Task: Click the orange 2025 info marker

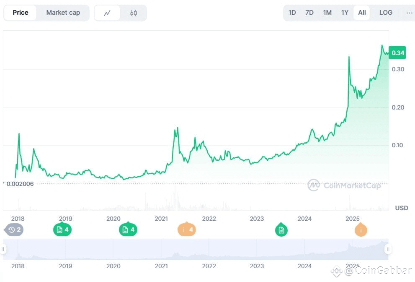Action: click(361, 230)
